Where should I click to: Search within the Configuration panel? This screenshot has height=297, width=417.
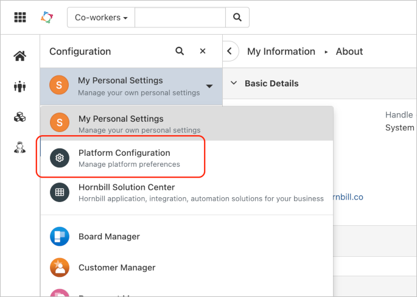pyautogui.click(x=180, y=52)
